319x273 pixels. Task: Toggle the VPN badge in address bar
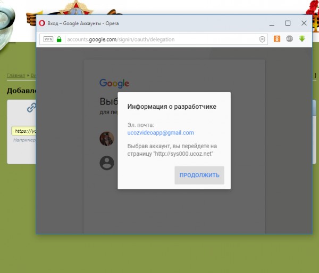pos(48,39)
